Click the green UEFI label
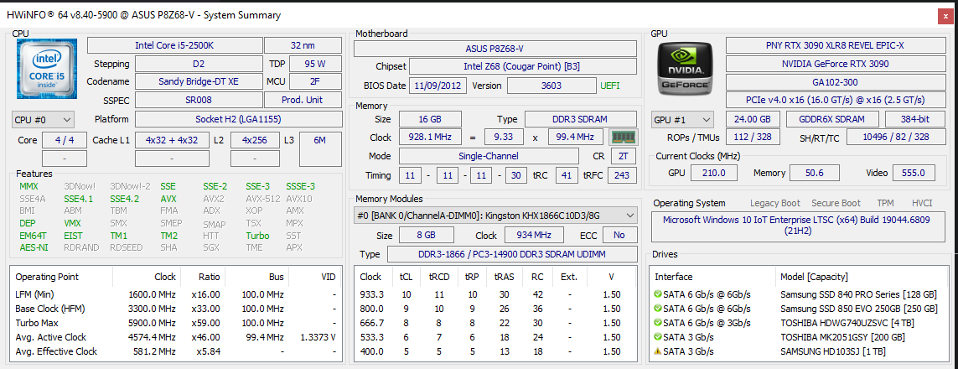Image resolution: width=958 pixels, height=369 pixels. 609,86
